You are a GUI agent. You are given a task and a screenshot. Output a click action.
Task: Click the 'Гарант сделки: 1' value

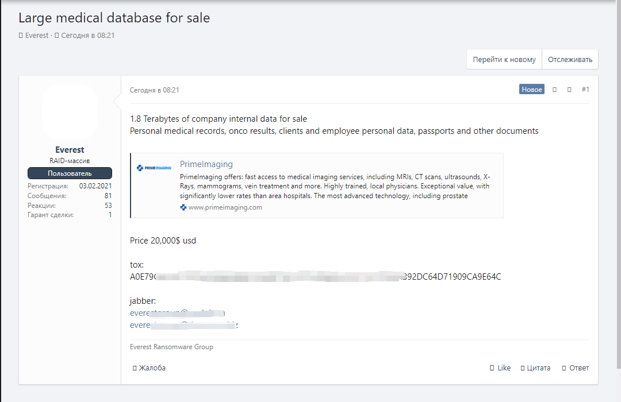pyautogui.click(x=110, y=215)
